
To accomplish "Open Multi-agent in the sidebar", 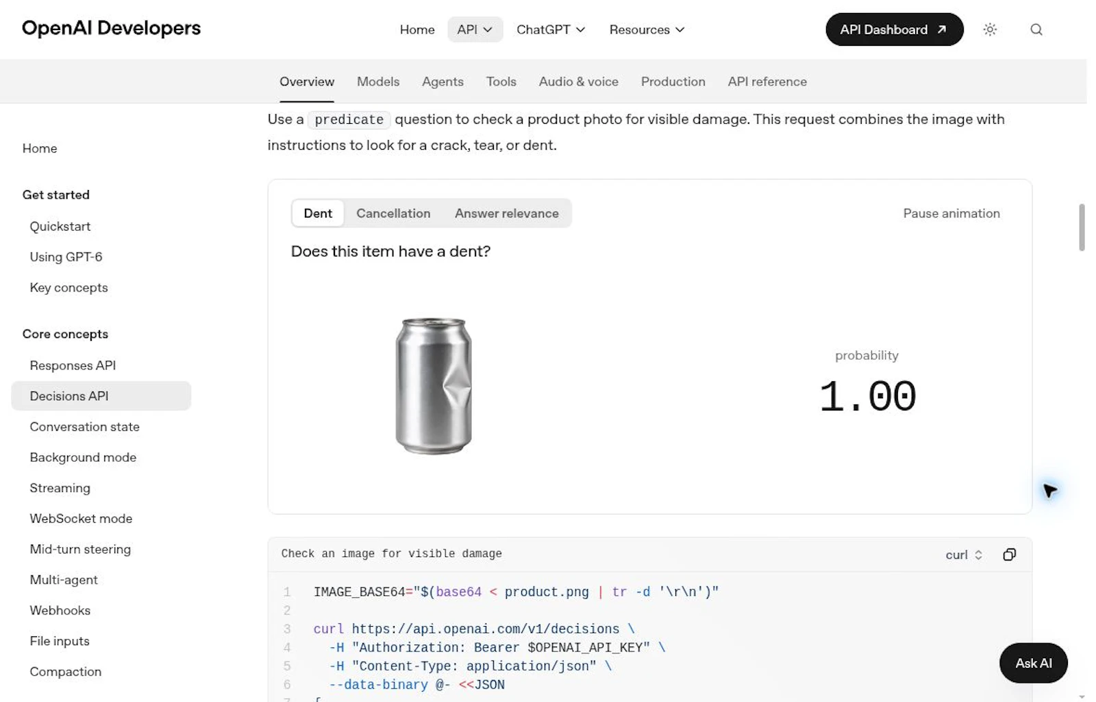I will [64, 580].
